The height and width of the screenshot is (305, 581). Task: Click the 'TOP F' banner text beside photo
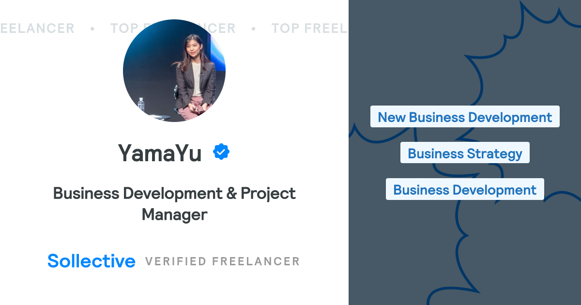click(119, 29)
